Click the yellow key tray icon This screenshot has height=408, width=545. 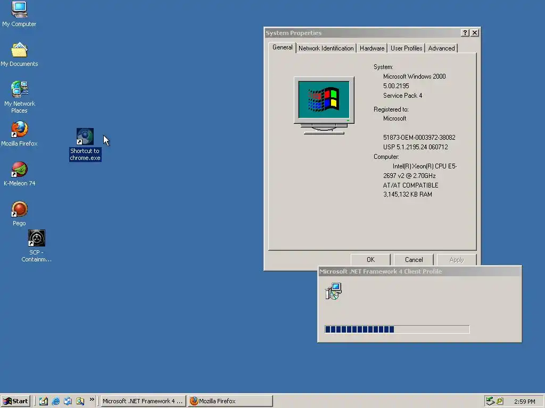[500, 401]
